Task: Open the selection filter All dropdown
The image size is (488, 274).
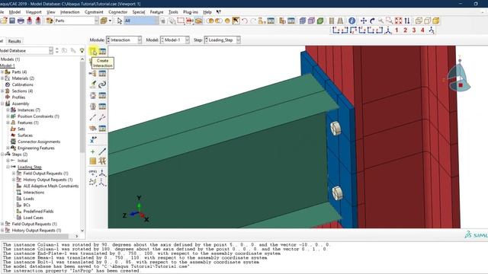Action: 142,21
